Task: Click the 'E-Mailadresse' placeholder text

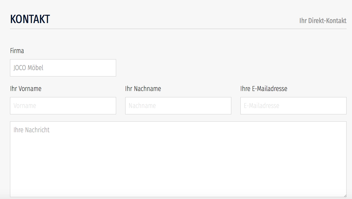Action: [x=261, y=106]
